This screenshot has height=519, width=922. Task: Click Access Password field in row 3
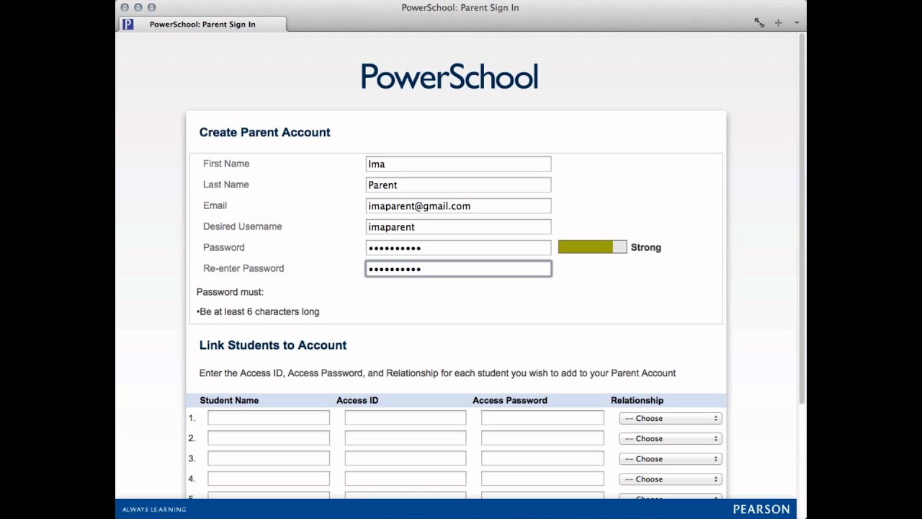[x=542, y=458]
